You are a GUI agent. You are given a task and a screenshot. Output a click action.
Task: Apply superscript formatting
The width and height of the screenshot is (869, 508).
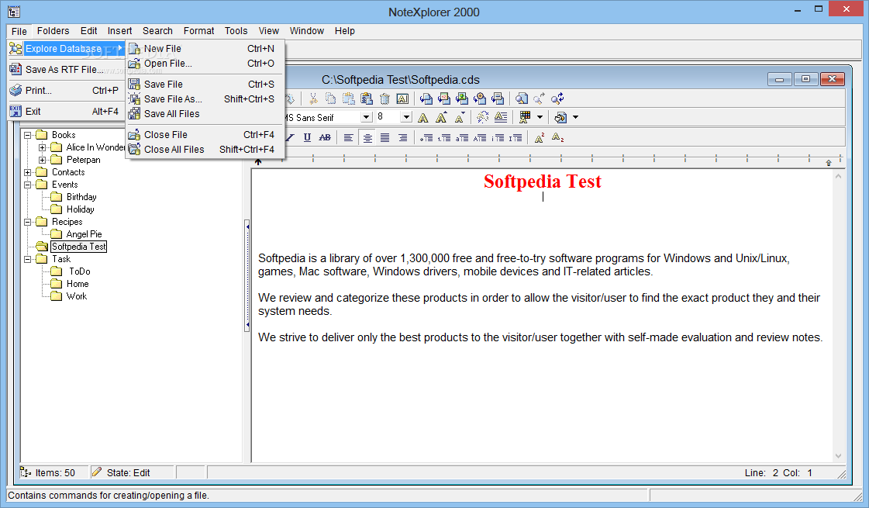[540, 137]
